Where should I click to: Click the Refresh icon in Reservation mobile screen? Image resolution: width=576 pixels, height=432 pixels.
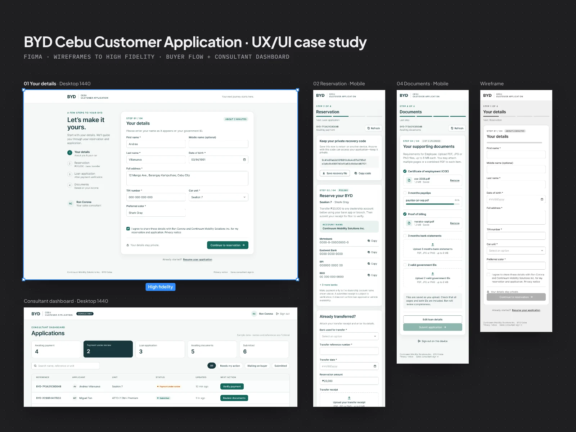(368, 128)
